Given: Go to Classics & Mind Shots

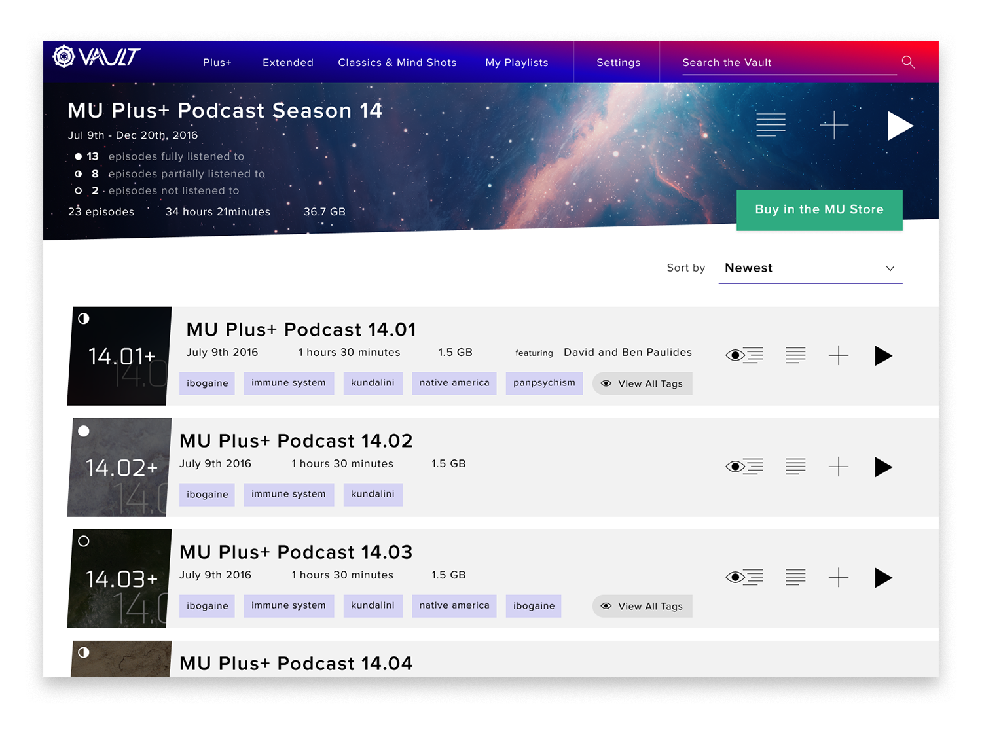Looking at the screenshot, I should tap(397, 63).
